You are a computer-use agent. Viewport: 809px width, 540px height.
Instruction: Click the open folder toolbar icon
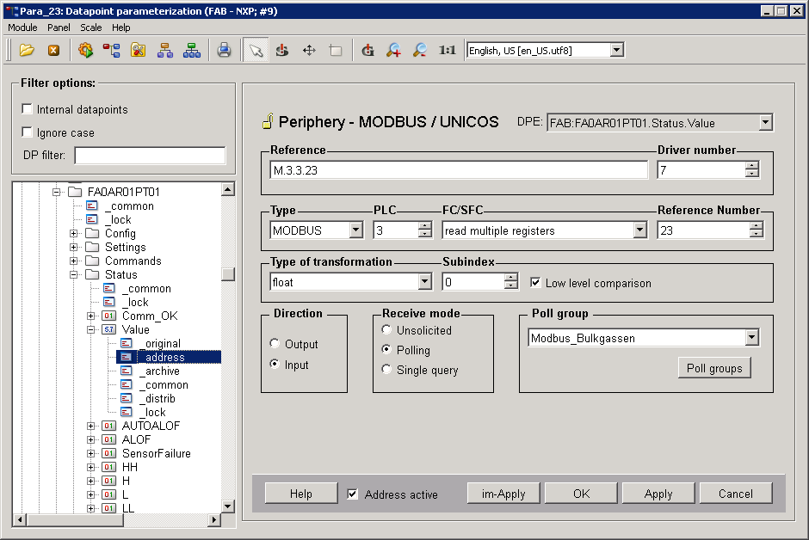pos(27,50)
